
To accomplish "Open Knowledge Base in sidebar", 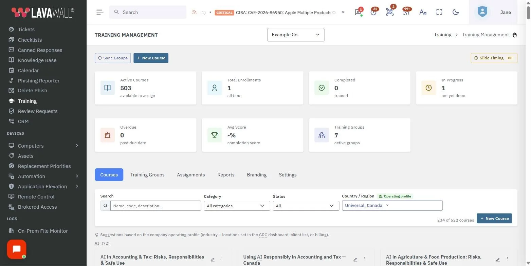I will 37,60.
